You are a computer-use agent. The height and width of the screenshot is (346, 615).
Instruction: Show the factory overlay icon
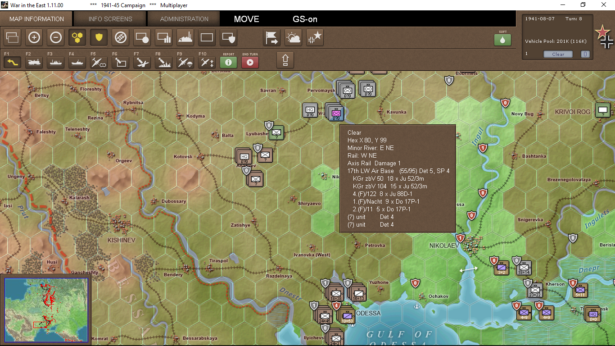tap(185, 37)
